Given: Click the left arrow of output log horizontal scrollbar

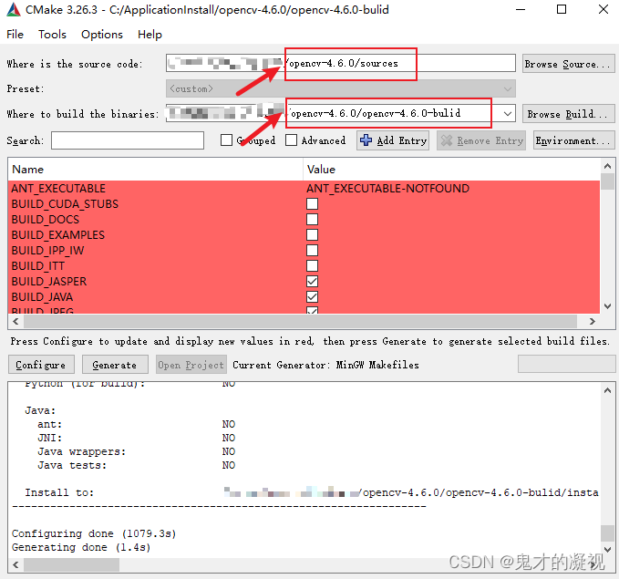Looking at the screenshot, I should click(x=15, y=564).
